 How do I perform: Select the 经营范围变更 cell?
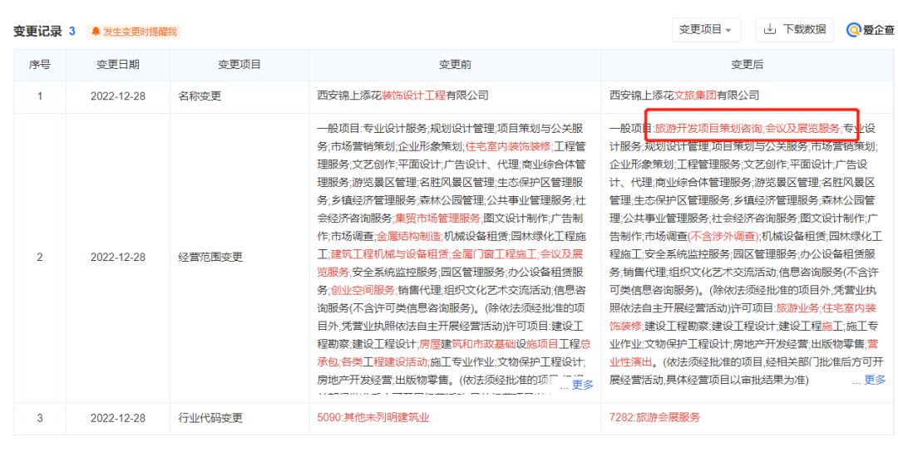[x=239, y=258]
